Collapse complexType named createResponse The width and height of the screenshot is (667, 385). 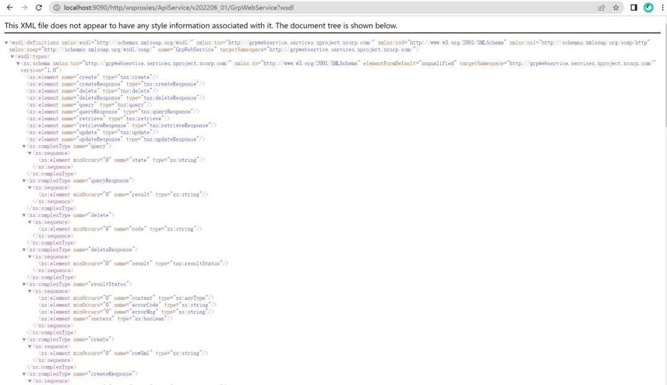click(x=24, y=374)
